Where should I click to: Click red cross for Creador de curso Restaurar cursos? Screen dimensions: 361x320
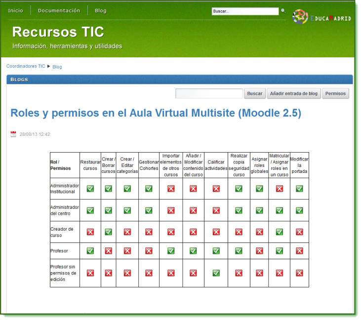pos(90,232)
